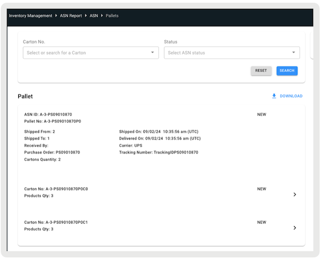Click NEW status of carton P0C0
Viewport: 322px width, 259px height.
(262, 189)
